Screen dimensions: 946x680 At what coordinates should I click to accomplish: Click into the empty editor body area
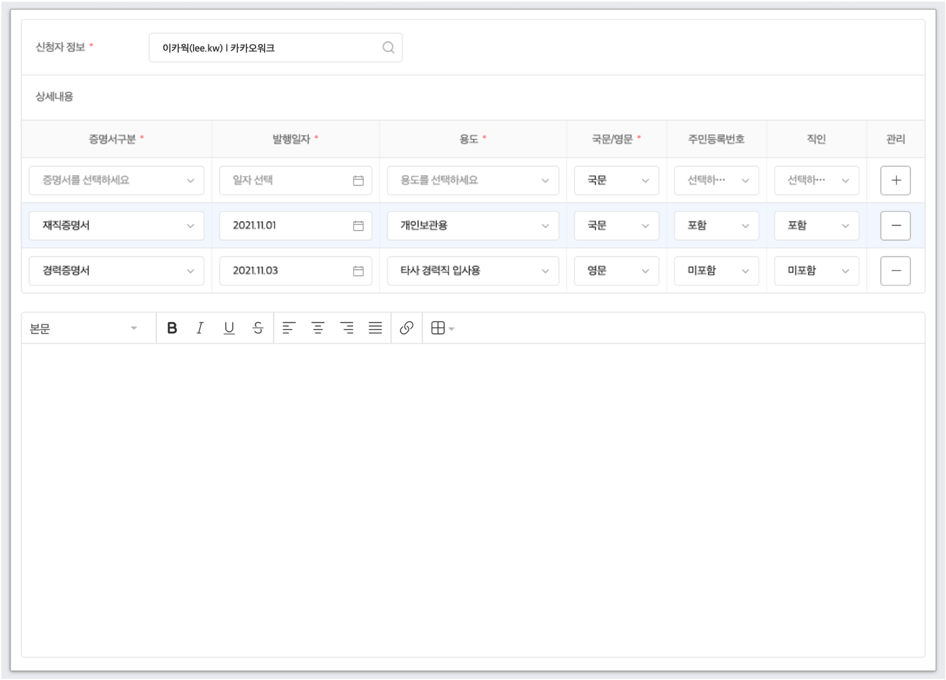click(x=473, y=497)
